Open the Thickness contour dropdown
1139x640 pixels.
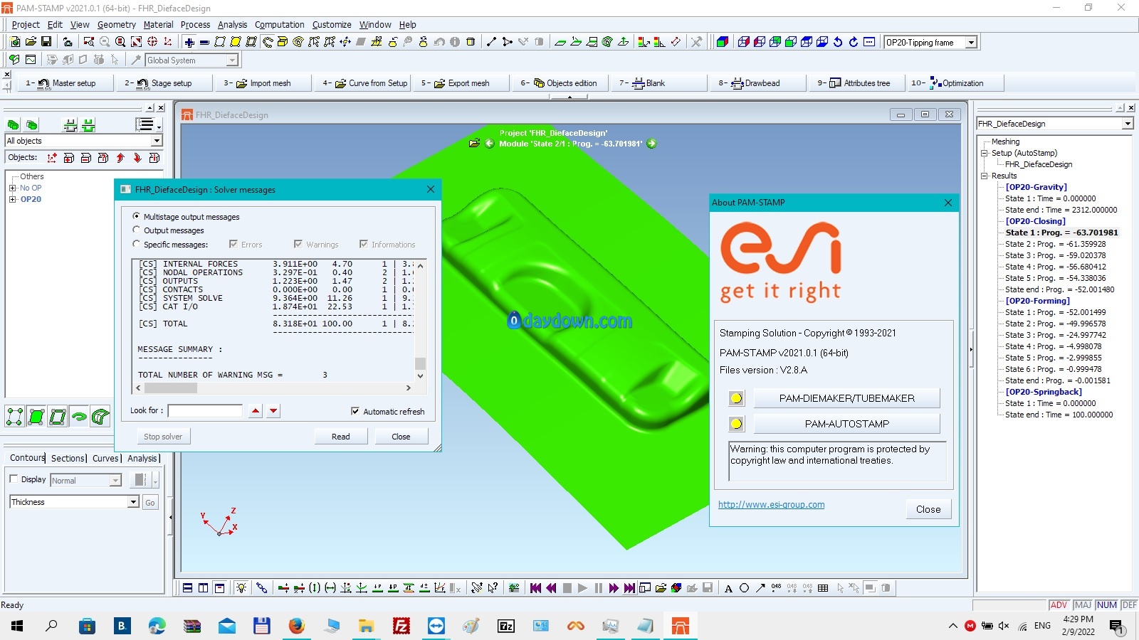click(x=133, y=502)
